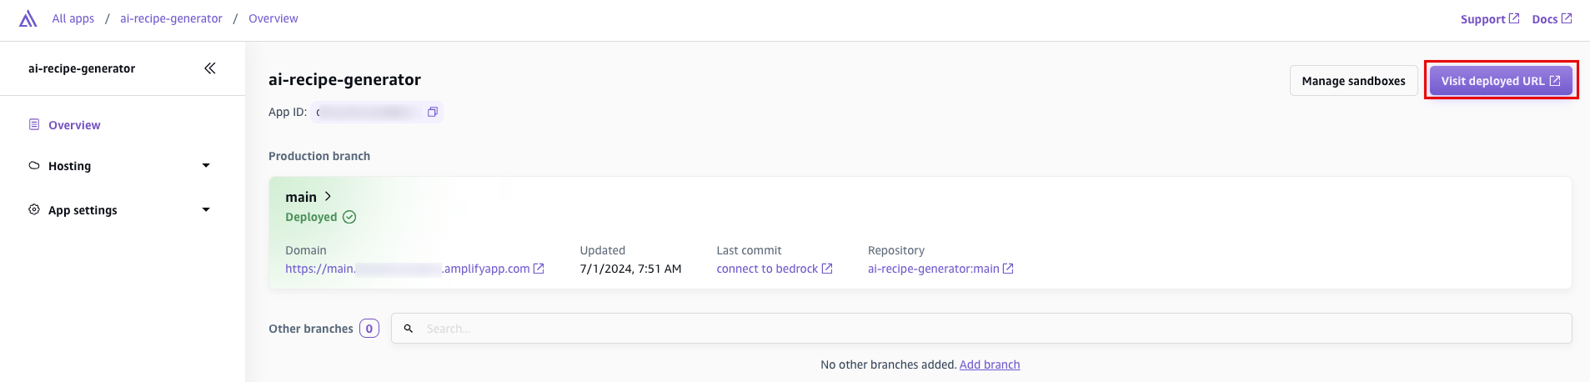The width and height of the screenshot is (1590, 382).
Task: Click the Visit deployed URL button
Action: click(x=1501, y=81)
